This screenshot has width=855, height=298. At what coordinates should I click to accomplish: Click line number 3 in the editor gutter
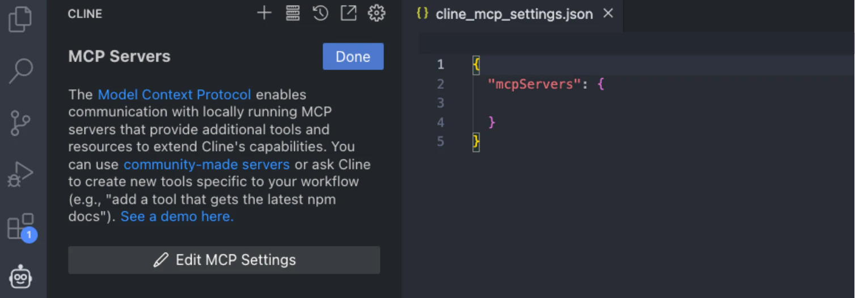(441, 103)
